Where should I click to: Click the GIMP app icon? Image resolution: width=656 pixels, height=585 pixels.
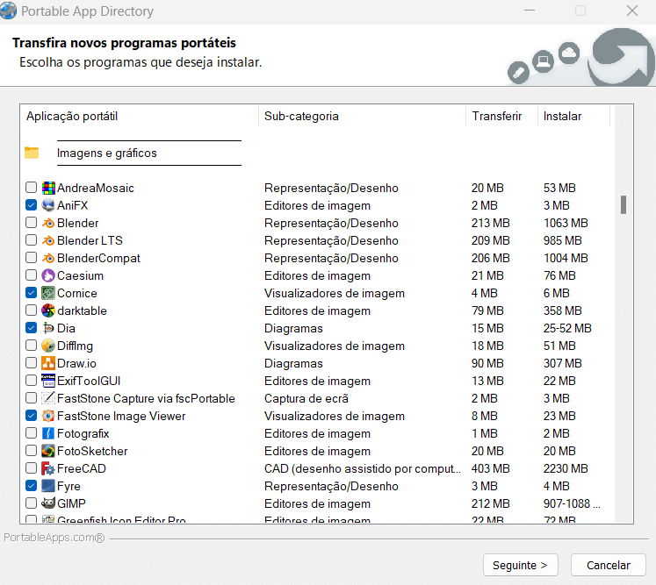point(48,504)
